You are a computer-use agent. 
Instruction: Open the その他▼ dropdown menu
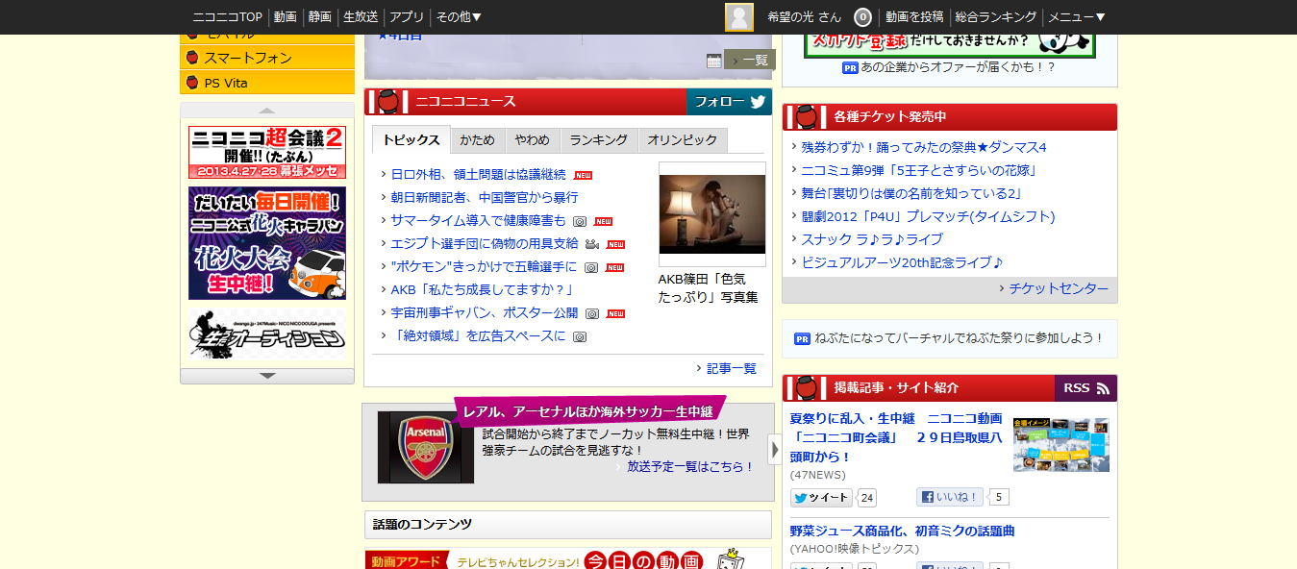coord(459,17)
